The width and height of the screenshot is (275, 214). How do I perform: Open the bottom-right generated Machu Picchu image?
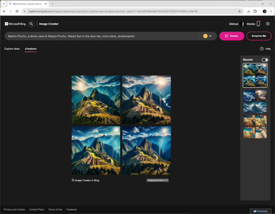click(147, 151)
